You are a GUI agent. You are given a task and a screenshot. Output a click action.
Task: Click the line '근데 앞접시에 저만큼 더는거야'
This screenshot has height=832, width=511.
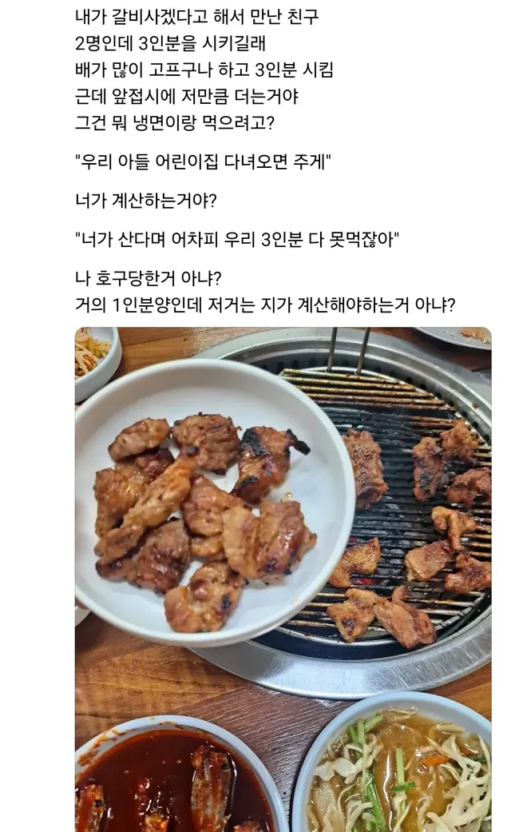[187, 96]
